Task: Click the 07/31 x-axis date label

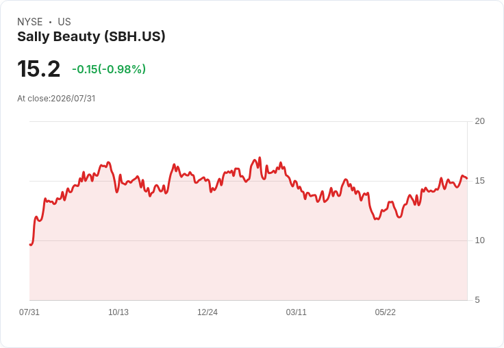Action: tap(29, 312)
